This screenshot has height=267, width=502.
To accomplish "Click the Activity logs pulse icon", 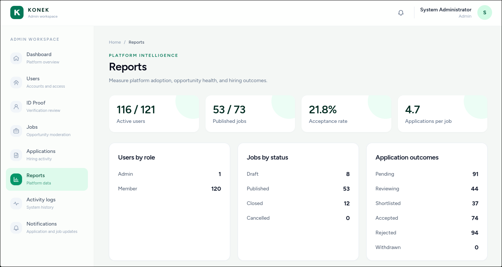I will click(16, 203).
